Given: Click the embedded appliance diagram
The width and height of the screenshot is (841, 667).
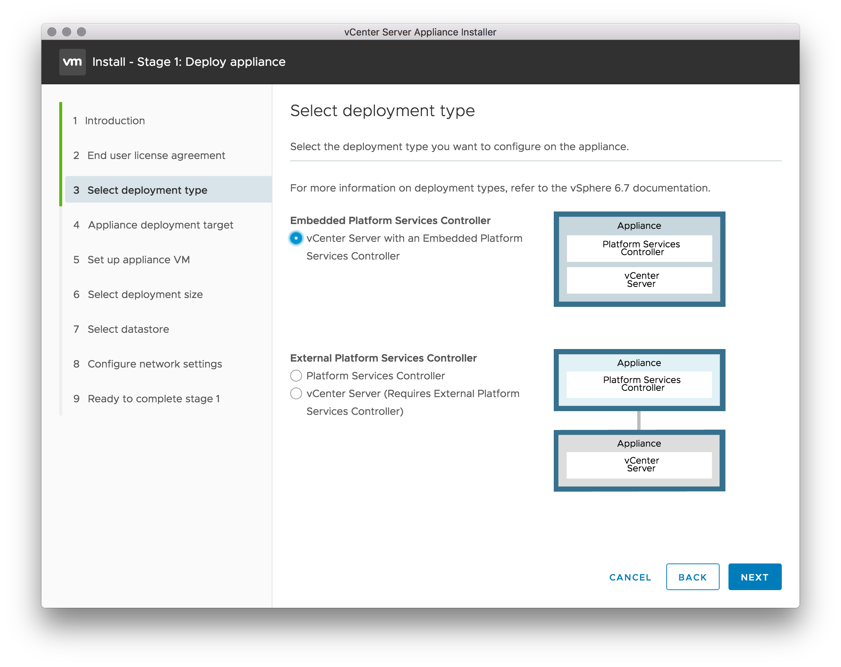Looking at the screenshot, I should pyautogui.click(x=639, y=259).
